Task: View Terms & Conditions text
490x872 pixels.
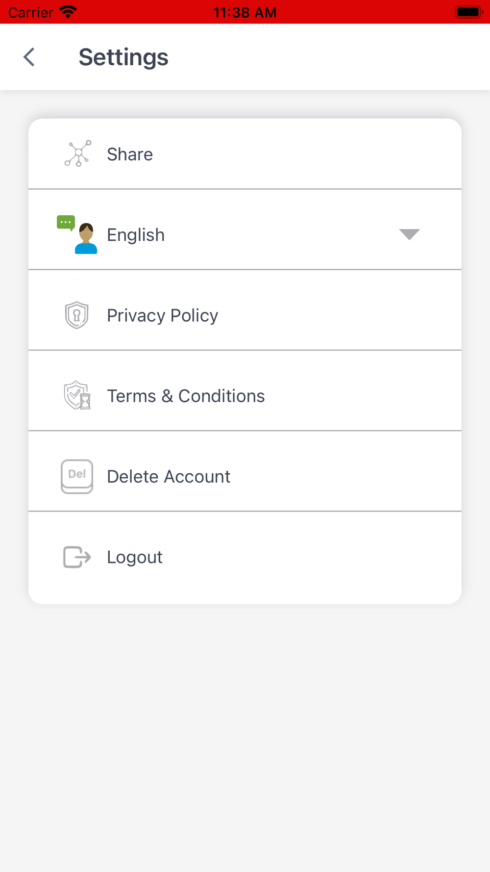Action: pos(186,396)
